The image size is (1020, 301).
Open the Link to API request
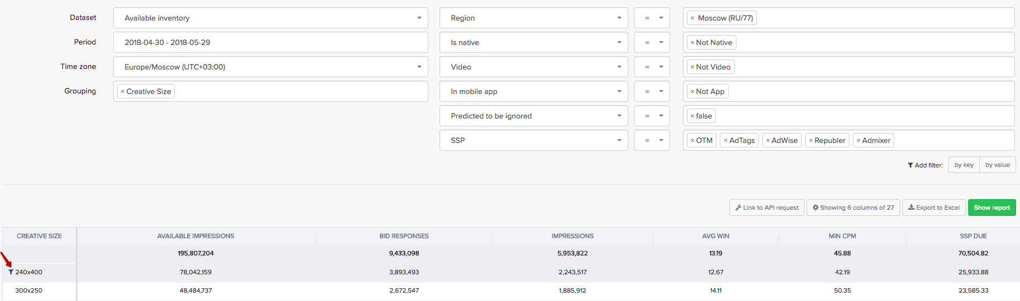pos(767,208)
